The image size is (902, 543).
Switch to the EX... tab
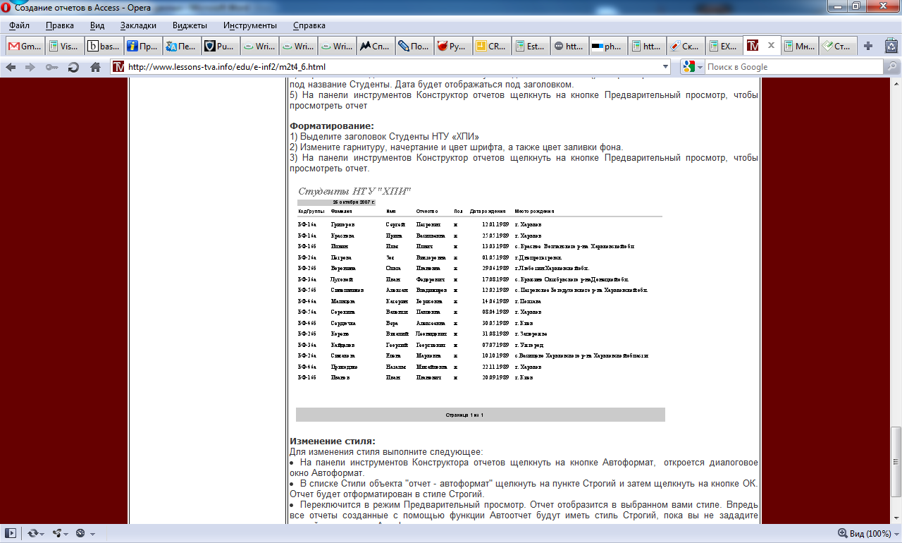pyautogui.click(x=726, y=47)
